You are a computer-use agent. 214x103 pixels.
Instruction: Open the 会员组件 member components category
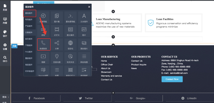29,39
